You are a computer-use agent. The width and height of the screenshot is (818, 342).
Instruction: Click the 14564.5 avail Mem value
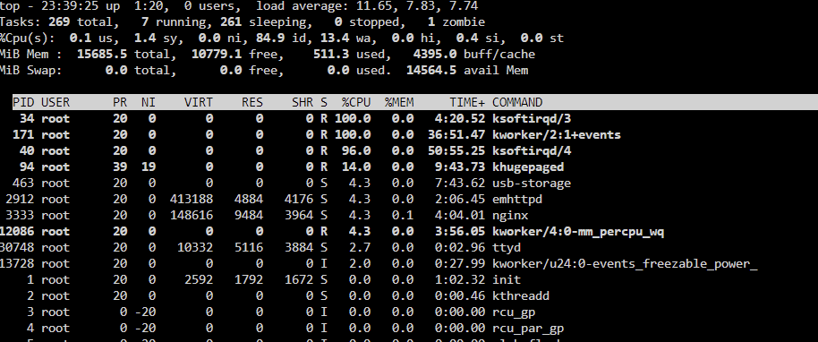click(x=430, y=71)
